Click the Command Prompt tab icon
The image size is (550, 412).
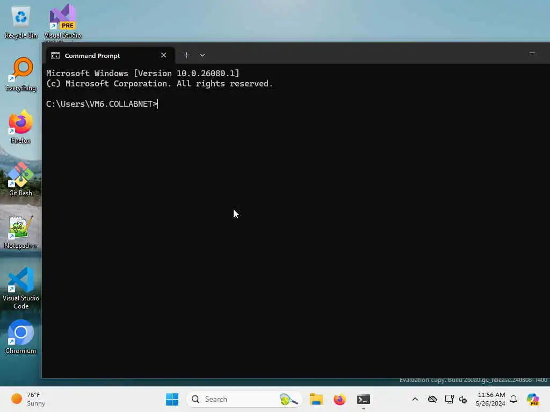pyautogui.click(x=55, y=56)
